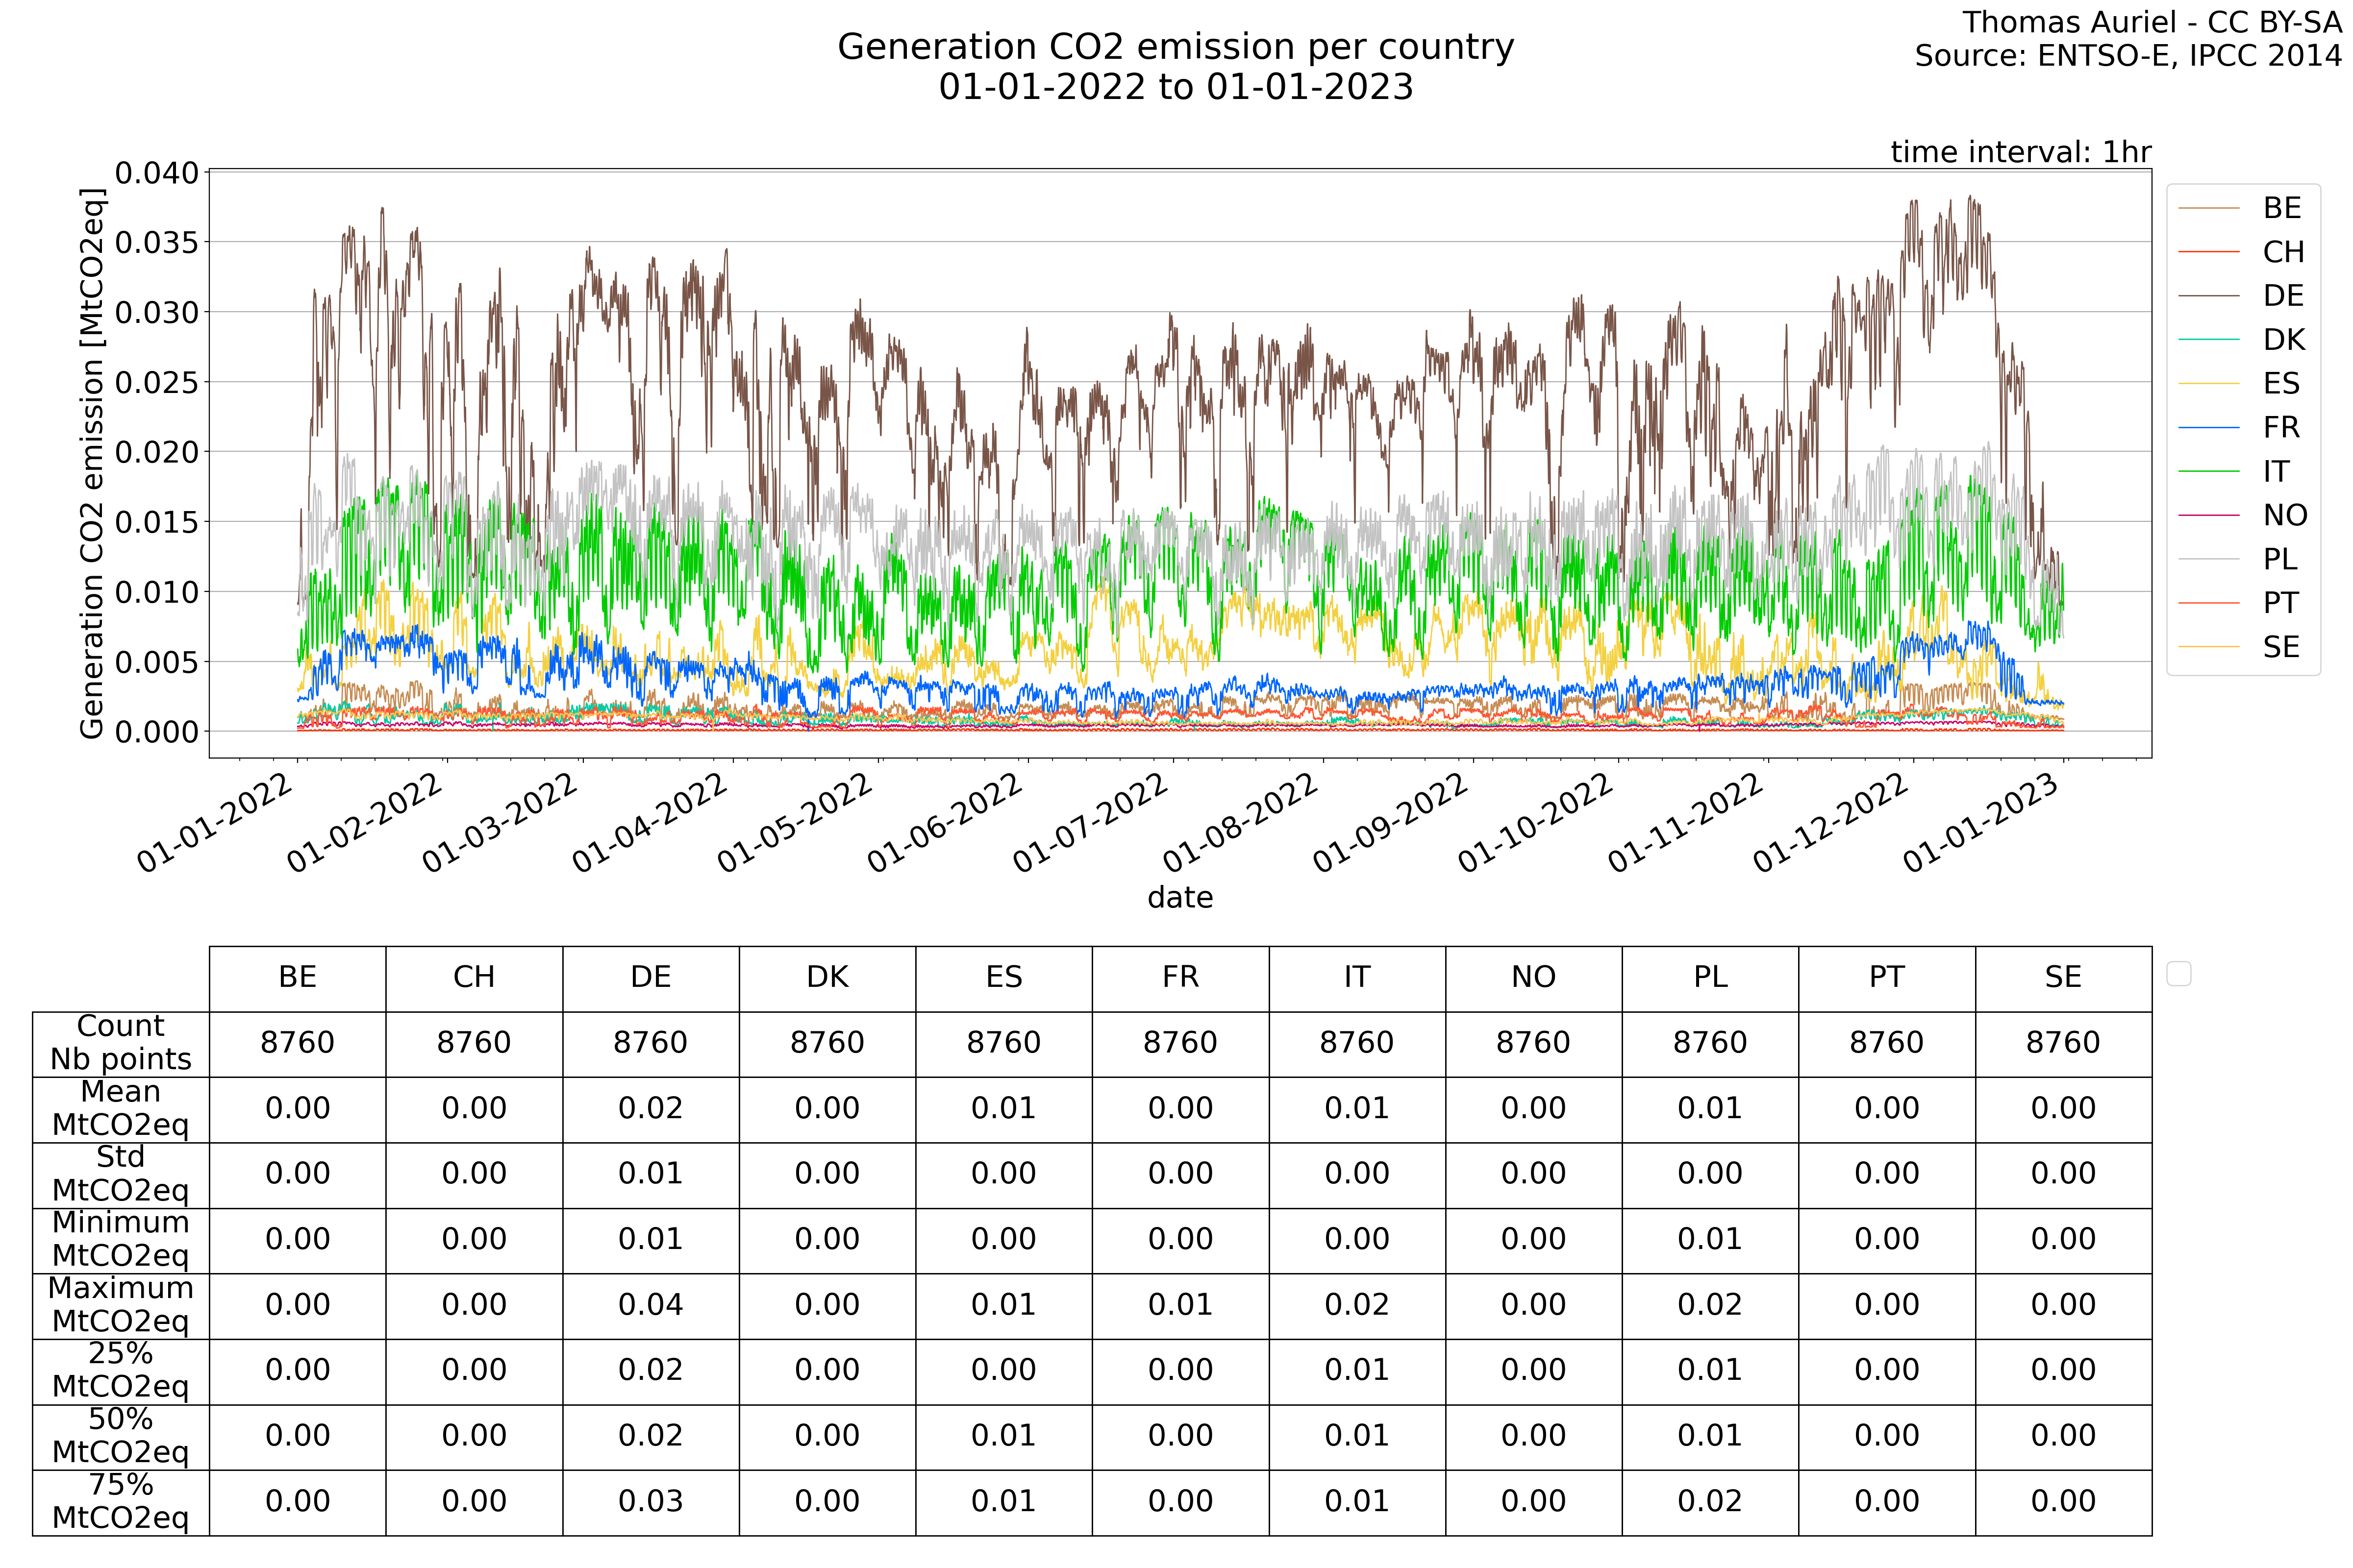
Task: Click the 0.040 y-axis tick label
Action: click(x=157, y=173)
